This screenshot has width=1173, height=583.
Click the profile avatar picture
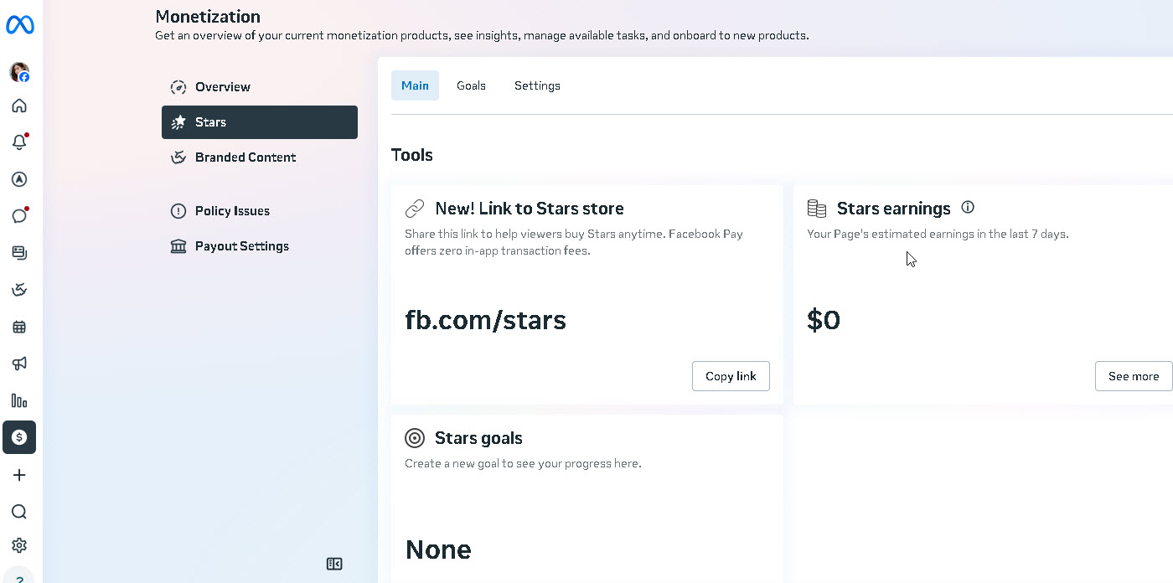[19, 72]
